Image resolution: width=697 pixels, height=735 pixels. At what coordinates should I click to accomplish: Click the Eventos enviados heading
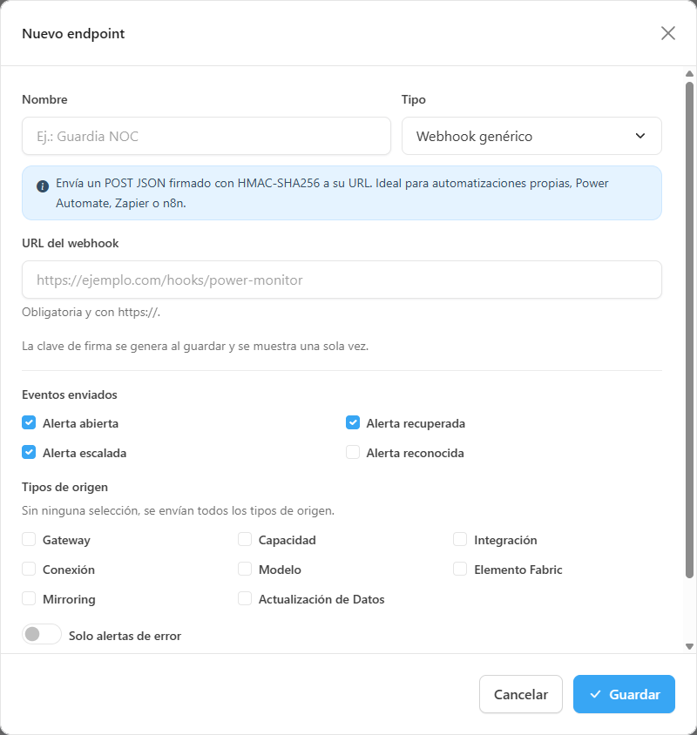(x=70, y=394)
